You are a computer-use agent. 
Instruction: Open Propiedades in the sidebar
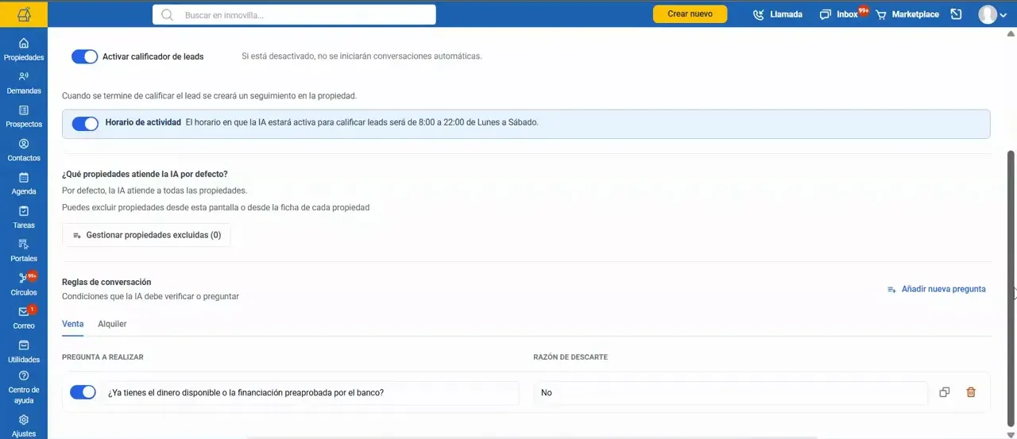24,49
